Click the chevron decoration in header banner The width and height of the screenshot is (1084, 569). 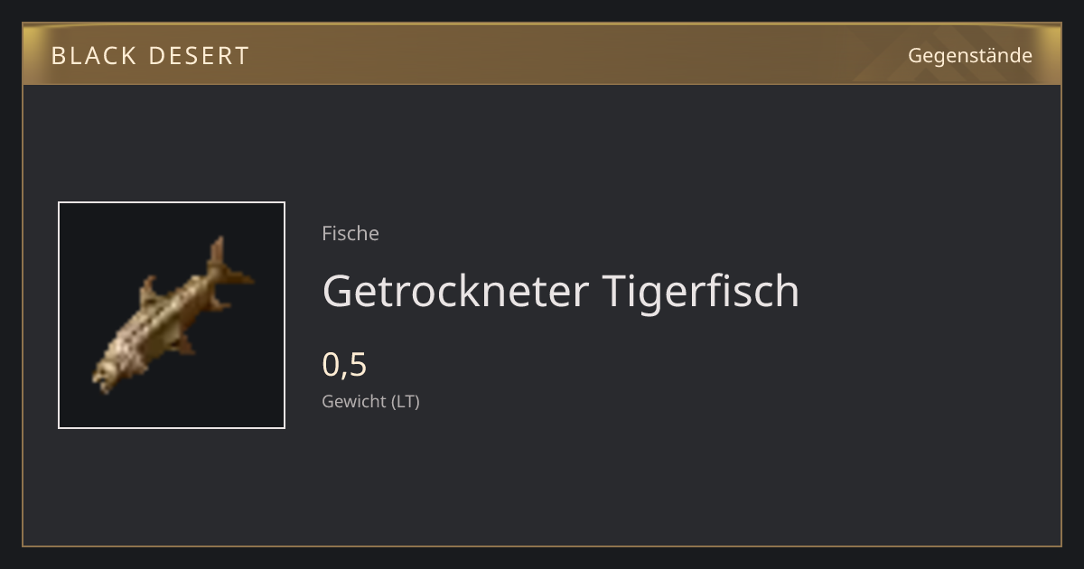tap(948, 55)
